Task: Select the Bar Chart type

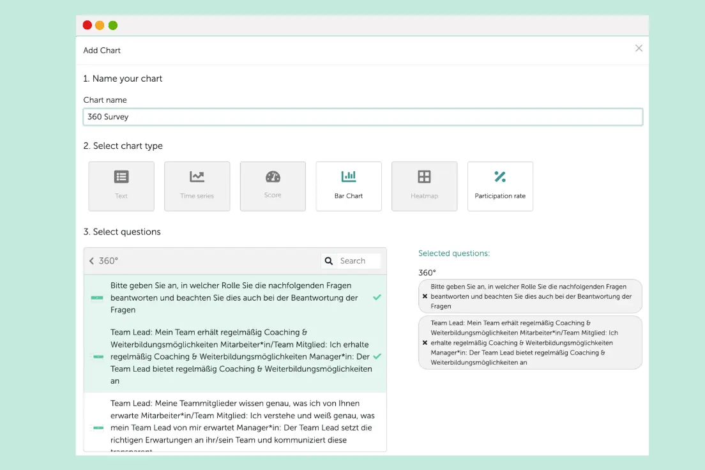Action: click(x=349, y=186)
